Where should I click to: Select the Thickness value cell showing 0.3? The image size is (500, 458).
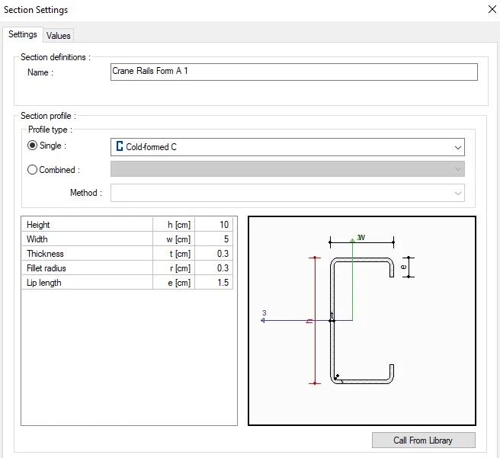click(x=214, y=254)
